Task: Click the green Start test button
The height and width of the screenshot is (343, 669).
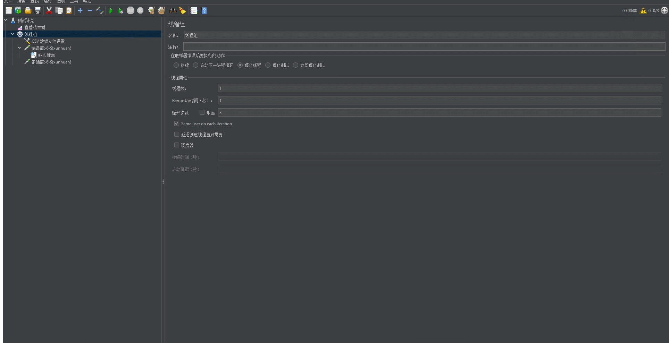Action: 111,11
